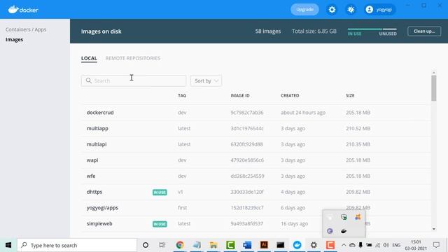
Task: Open Microsoft Word from the taskbar
Action: pos(247,245)
